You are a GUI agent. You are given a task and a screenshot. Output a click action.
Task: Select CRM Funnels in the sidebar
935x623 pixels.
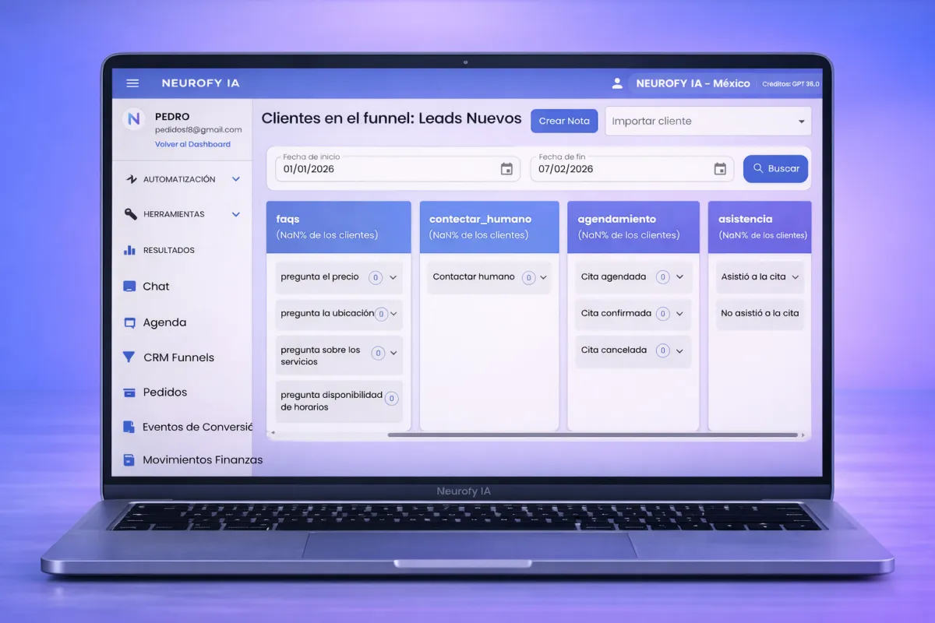[x=178, y=357]
